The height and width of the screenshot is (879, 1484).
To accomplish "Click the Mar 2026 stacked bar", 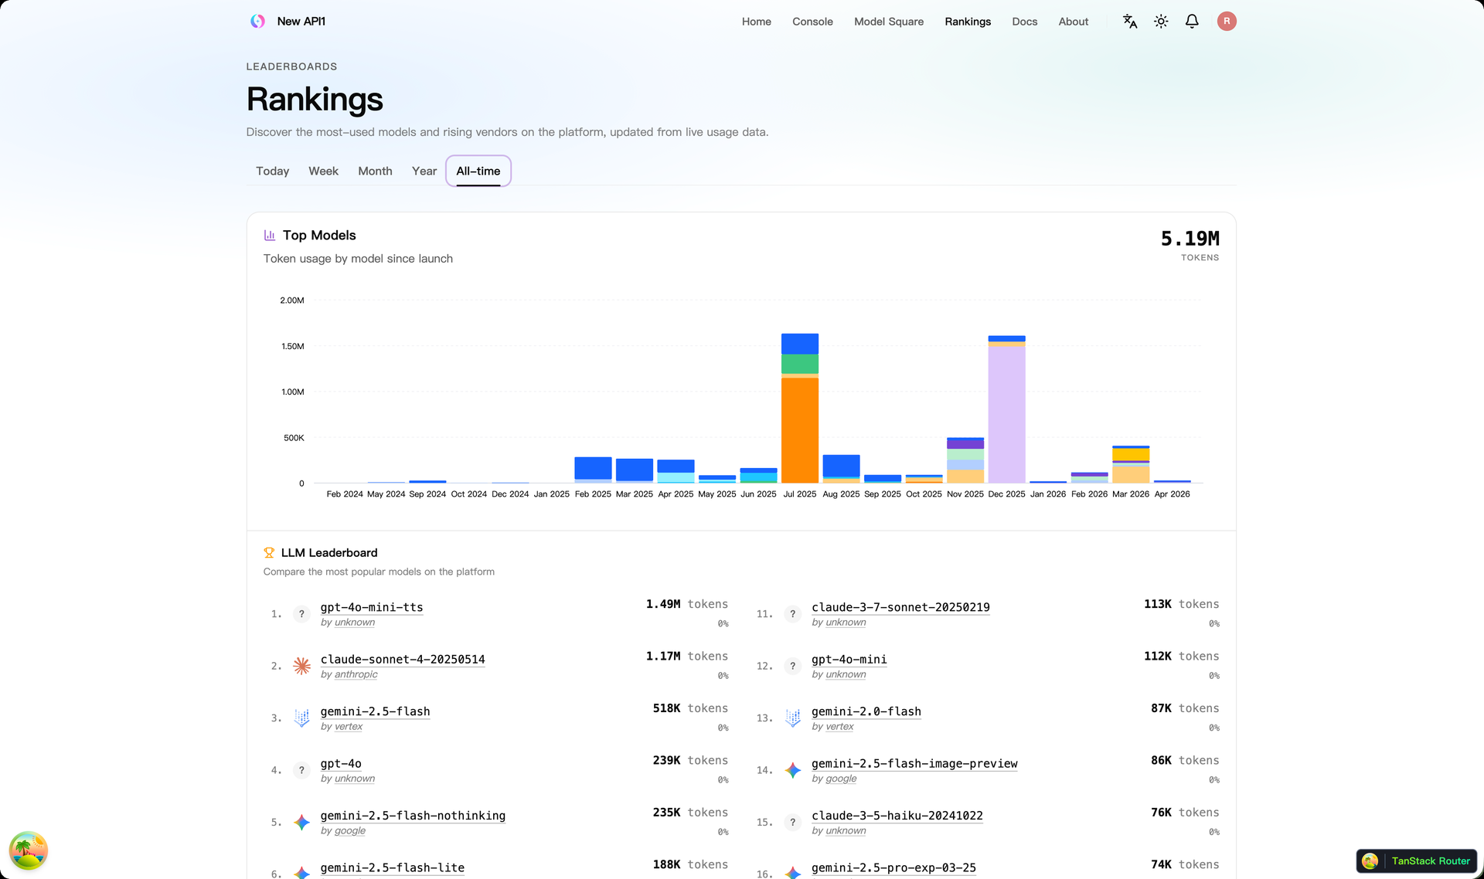I will (1131, 464).
